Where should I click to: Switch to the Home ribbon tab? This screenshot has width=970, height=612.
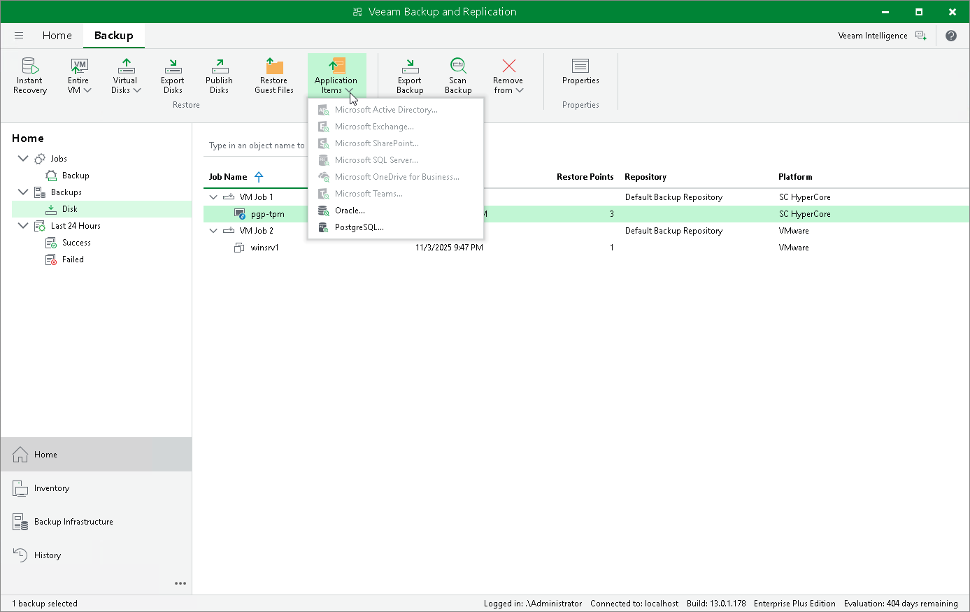point(57,36)
